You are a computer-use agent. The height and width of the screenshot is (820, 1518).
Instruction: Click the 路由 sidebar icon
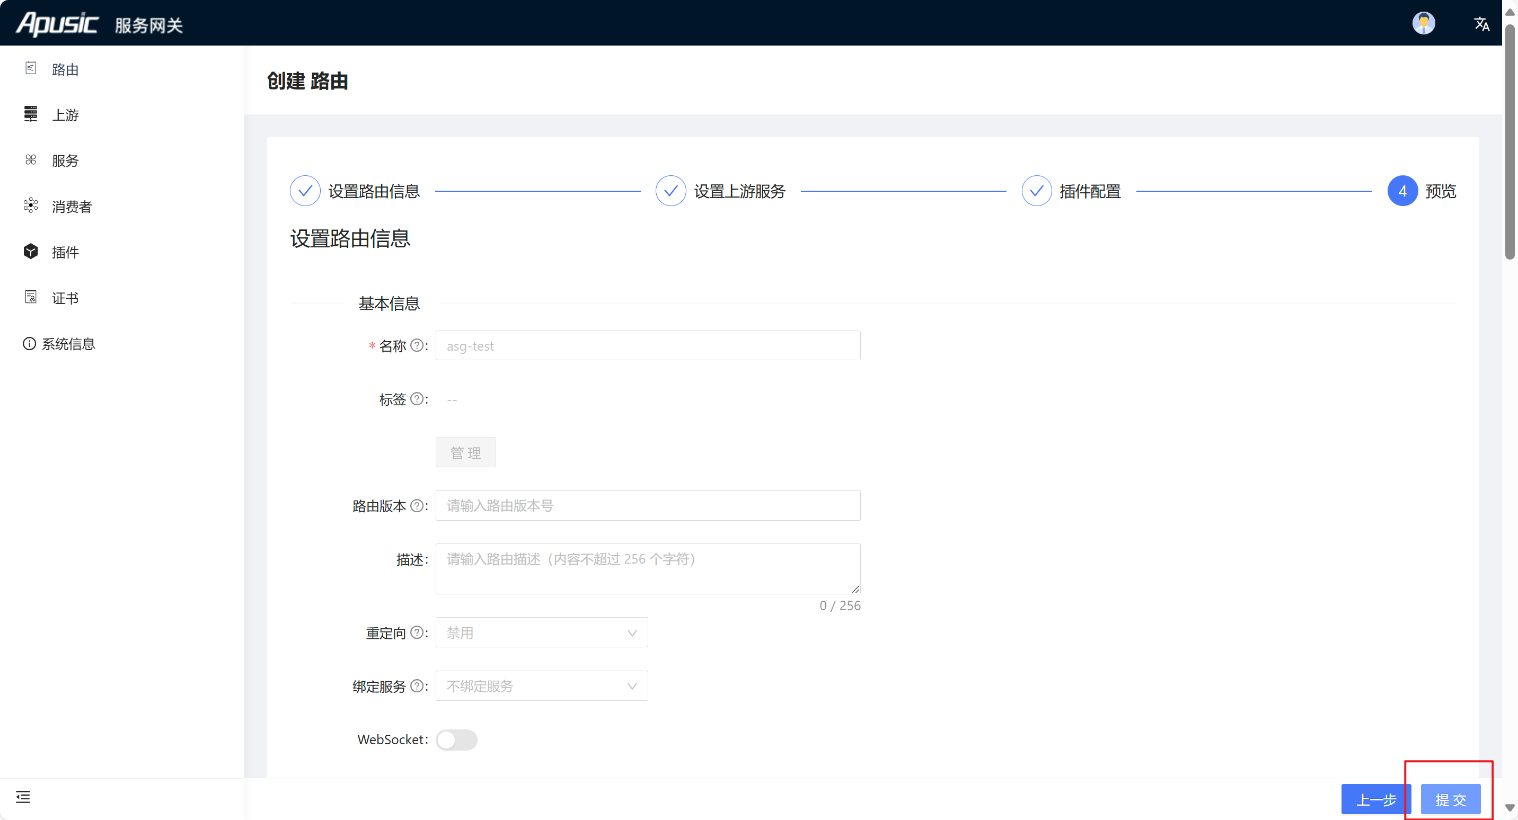(x=31, y=68)
